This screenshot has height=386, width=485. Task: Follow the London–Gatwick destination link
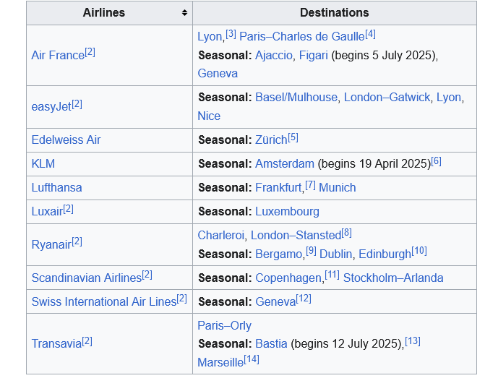point(387,98)
